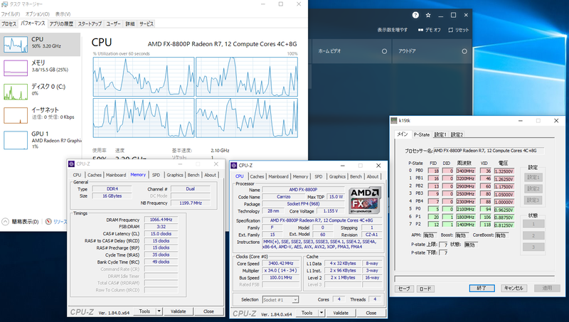Open Bench tab in CPU-tab CPU-Z window

[x=356, y=176]
